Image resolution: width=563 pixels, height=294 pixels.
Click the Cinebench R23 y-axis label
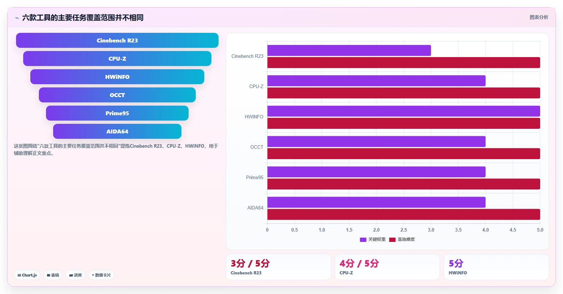247,56
